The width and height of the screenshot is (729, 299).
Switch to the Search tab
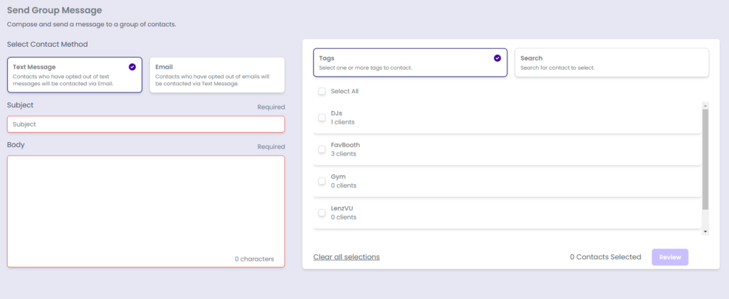[x=611, y=62]
